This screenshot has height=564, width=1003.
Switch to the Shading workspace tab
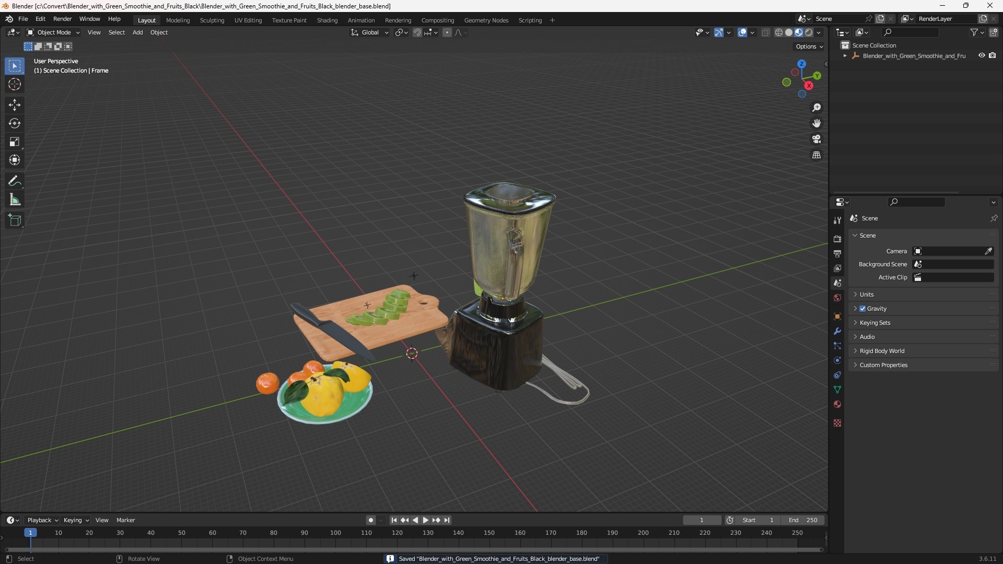point(327,20)
